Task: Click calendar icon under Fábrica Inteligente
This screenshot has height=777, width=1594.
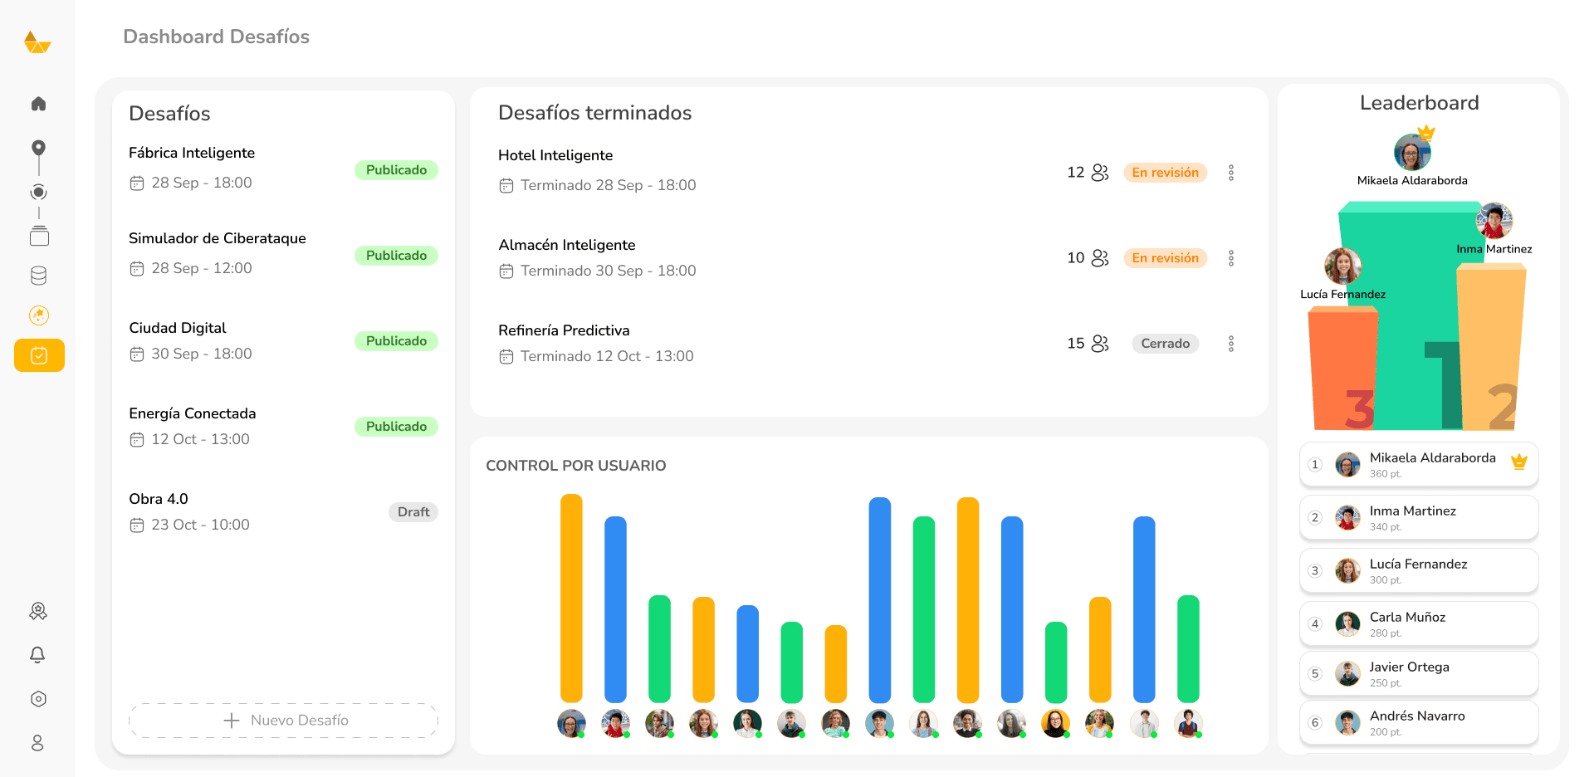Action: pos(137,183)
